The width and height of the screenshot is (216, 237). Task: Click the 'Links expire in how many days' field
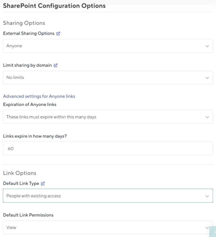pos(108,148)
